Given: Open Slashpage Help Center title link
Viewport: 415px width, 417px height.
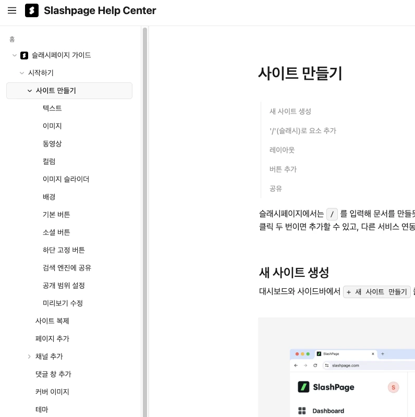Looking at the screenshot, I should click(100, 10).
